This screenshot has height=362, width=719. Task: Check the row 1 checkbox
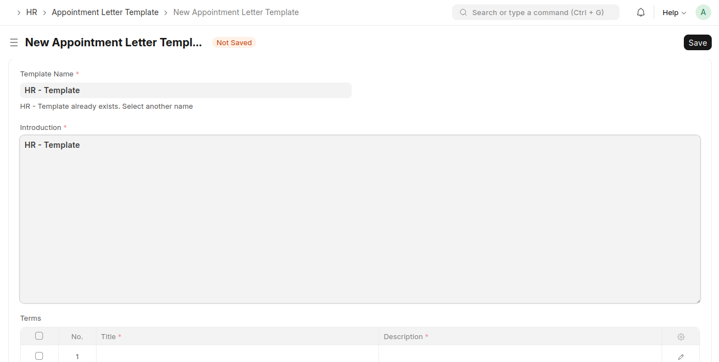tap(39, 356)
